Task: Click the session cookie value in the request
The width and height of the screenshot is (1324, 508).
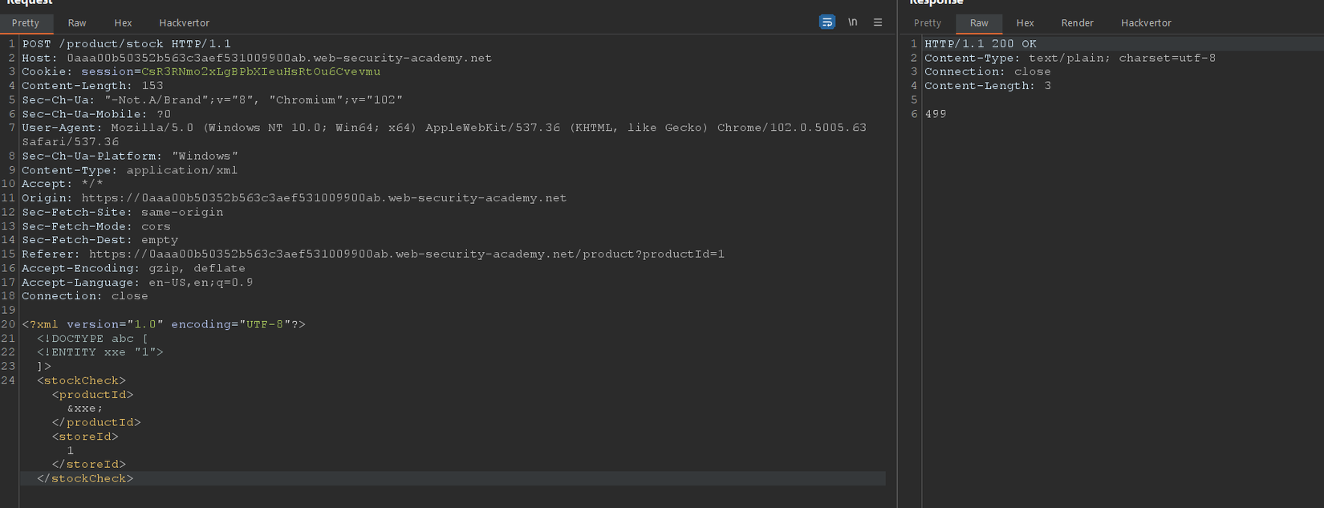Action: pyautogui.click(x=261, y=71)
